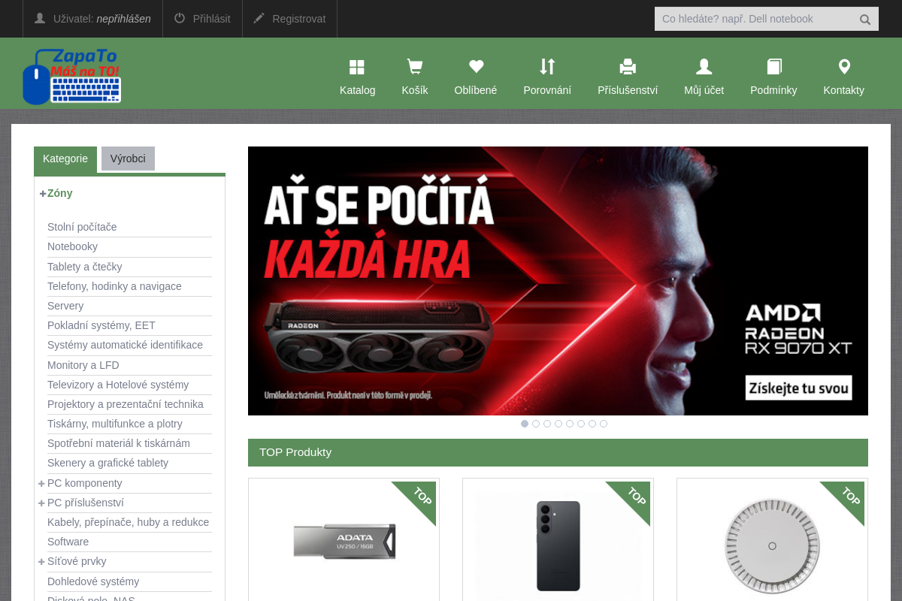
Task: Open Stolní počítače category
Action: click(82, 227)
